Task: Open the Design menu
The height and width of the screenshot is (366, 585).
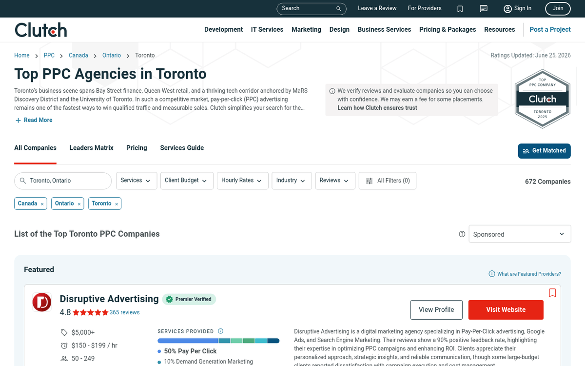Action: tap(339, 30)
